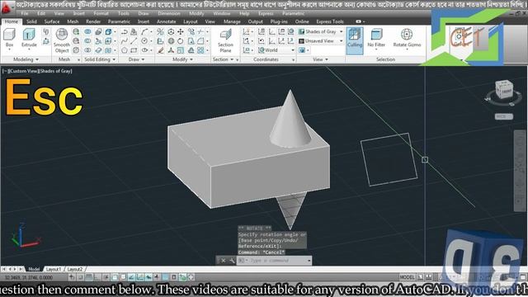Click the 3D Mirror icon in Modify panel
Viewport: 528px width, 297px height.
point(161,31)
